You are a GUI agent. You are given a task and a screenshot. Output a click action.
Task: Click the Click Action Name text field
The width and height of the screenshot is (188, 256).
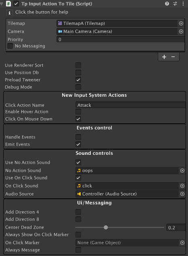pyautogui.click(x=130, y=105)
